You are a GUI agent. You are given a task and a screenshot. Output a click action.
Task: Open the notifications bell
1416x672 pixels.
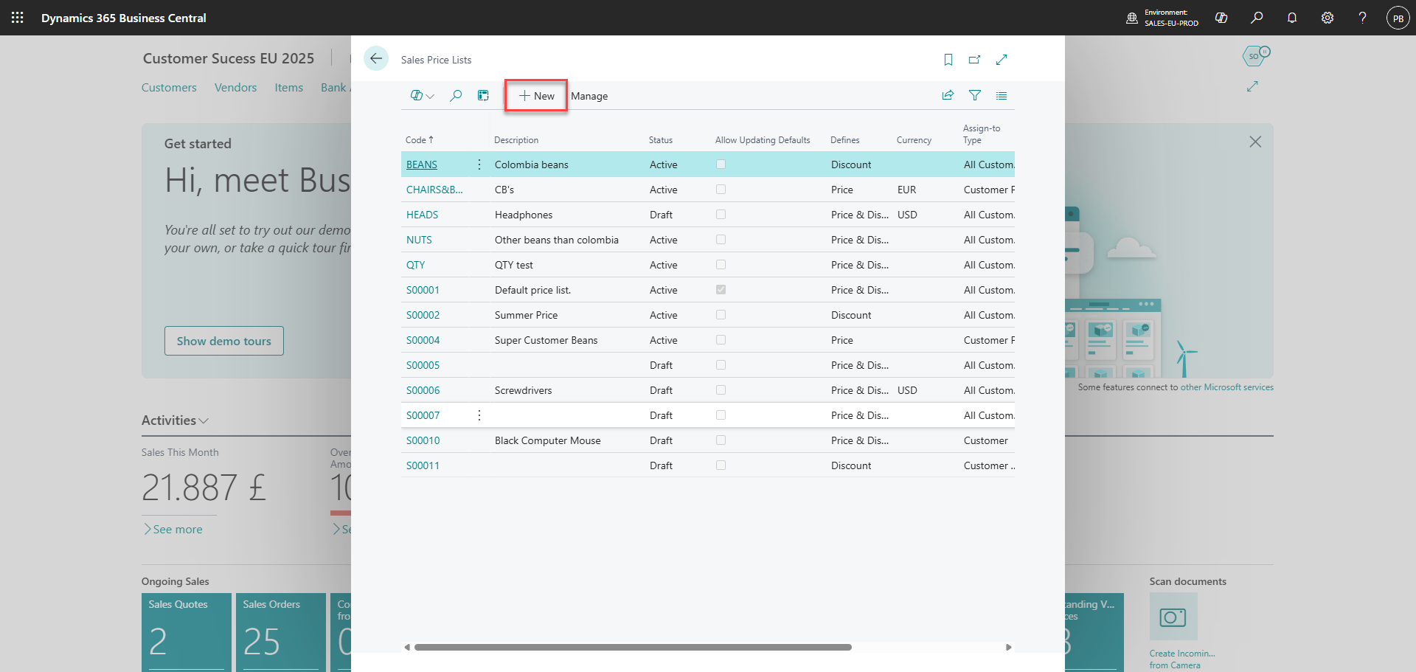(1292, 18)
